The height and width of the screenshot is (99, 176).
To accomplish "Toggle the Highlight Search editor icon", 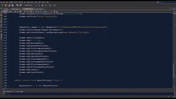I will click(x=31, y=11).
